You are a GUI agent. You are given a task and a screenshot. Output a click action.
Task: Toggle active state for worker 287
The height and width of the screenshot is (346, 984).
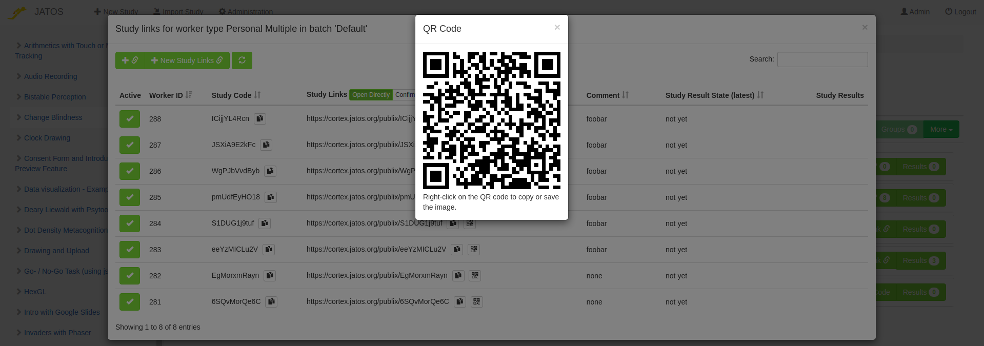pos(130,145)
